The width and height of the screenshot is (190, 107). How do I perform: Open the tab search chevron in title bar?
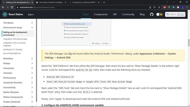coord(167,2)
